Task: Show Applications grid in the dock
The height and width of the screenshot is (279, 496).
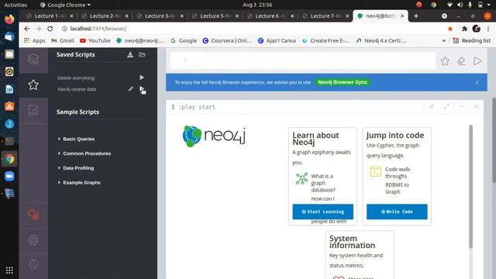Action: [x=9, y=270]
